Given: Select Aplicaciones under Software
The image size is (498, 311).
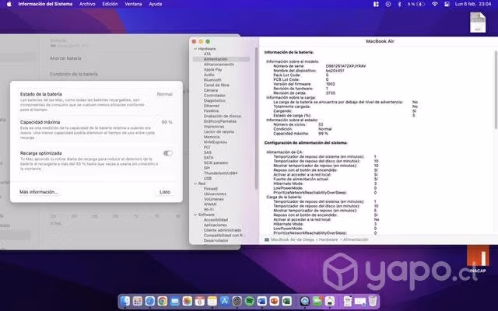Looking at the screenshot, I should click(215, 225).
